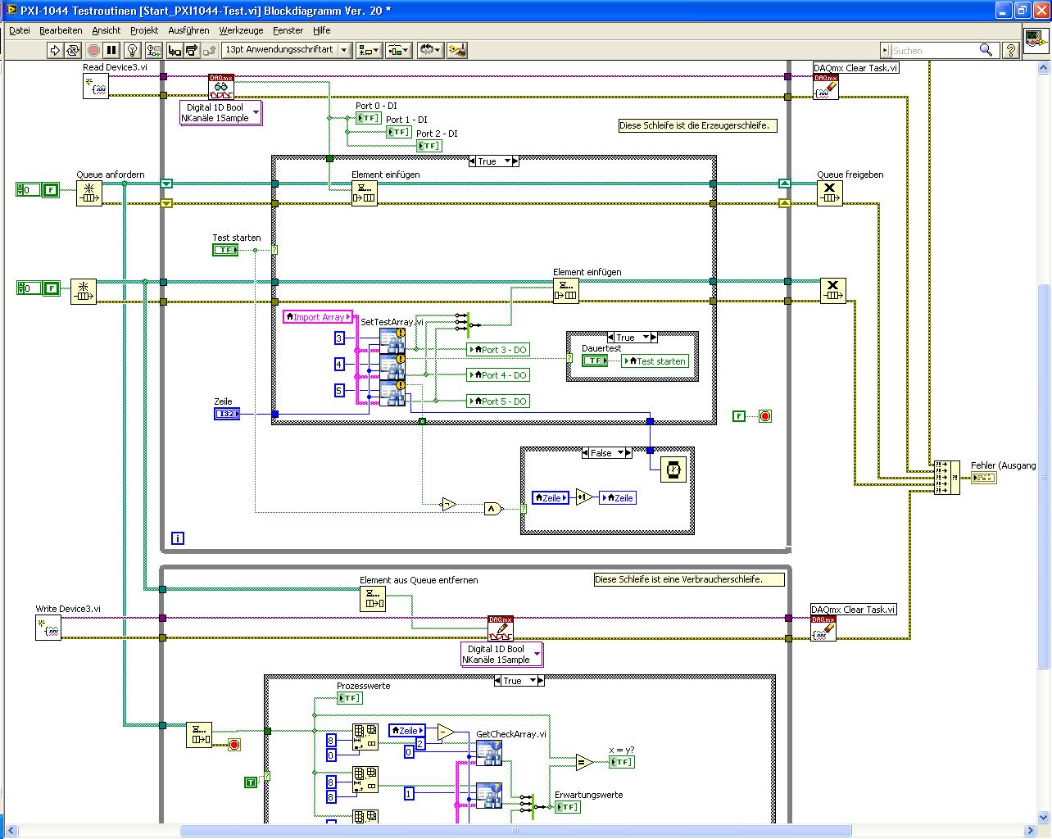Toggle the F constant wired to the upper stop terminal
The image size is (1052, 839).
point(739,416)
